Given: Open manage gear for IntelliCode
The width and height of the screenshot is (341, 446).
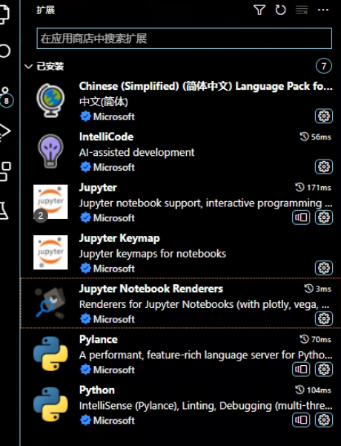Looking at the screenshot, I should [324, 167].
